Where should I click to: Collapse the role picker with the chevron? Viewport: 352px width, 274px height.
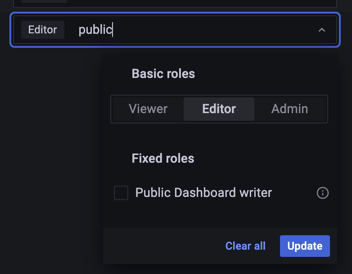pos(322,30)
